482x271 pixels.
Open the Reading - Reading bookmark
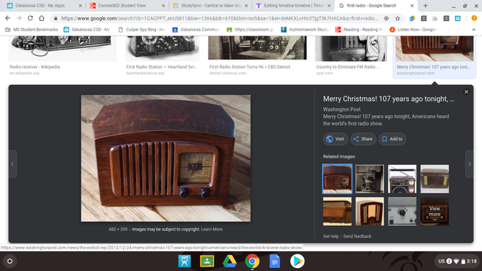coord(359,29)
